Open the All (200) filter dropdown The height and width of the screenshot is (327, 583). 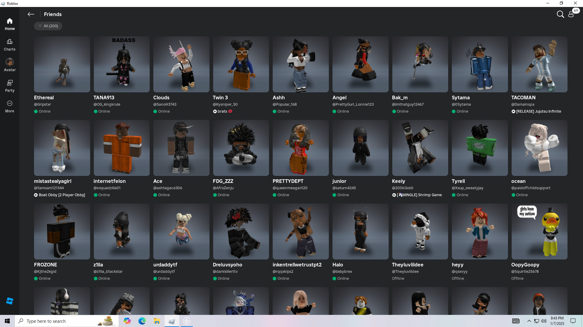point(48,26)
